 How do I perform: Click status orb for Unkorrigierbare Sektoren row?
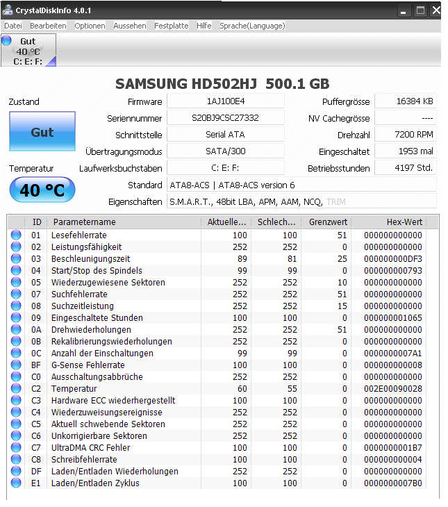[x=16, y=435]
